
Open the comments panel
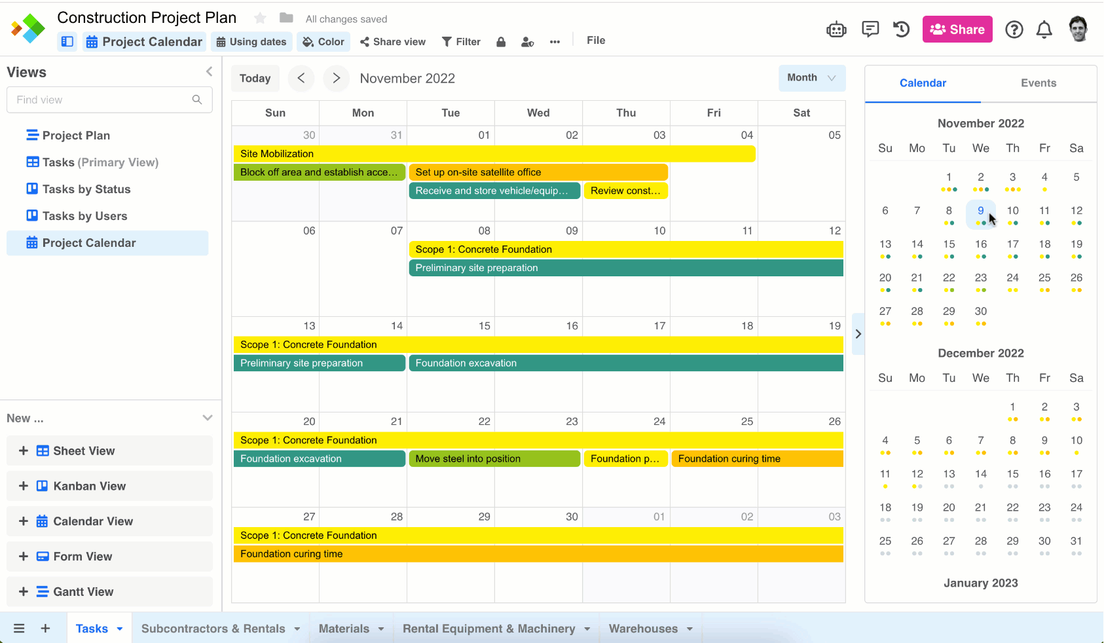point(870,29)
